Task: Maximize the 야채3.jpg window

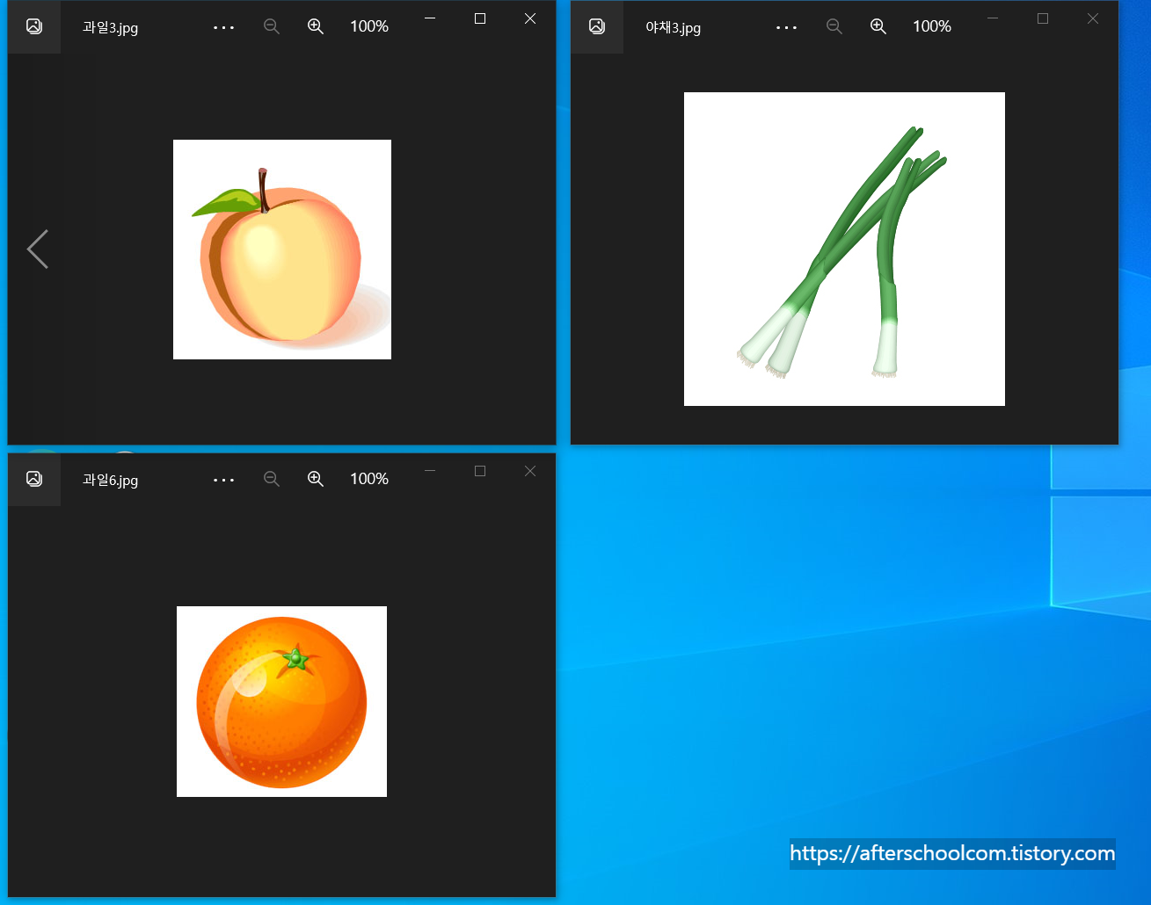Action: [x=1043, y=18]
